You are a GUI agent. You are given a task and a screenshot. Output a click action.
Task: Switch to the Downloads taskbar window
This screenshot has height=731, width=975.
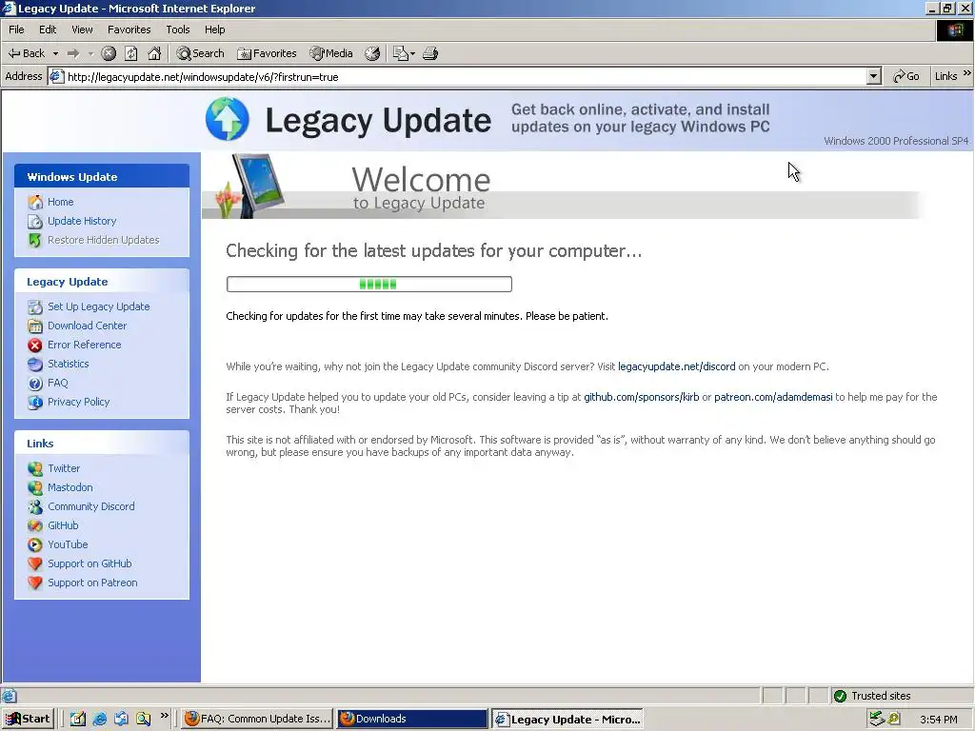pos(412,719)
